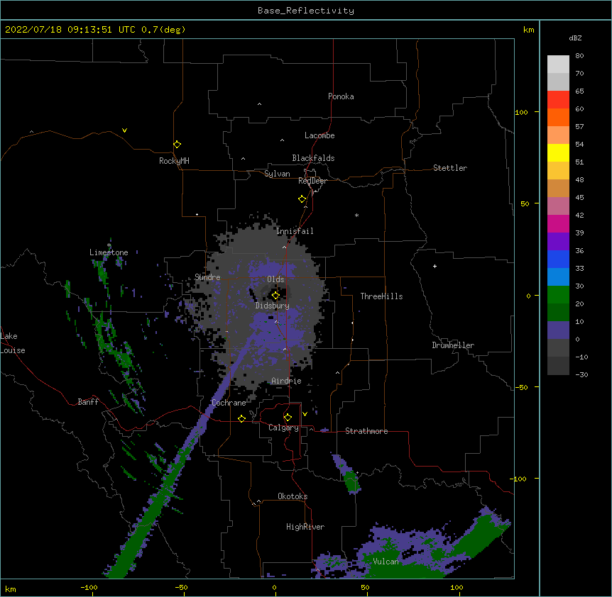612x597 pixels.
Task: Pick the bright green 20-30 dBZ legend swatch
Action: tap(558, 295)
